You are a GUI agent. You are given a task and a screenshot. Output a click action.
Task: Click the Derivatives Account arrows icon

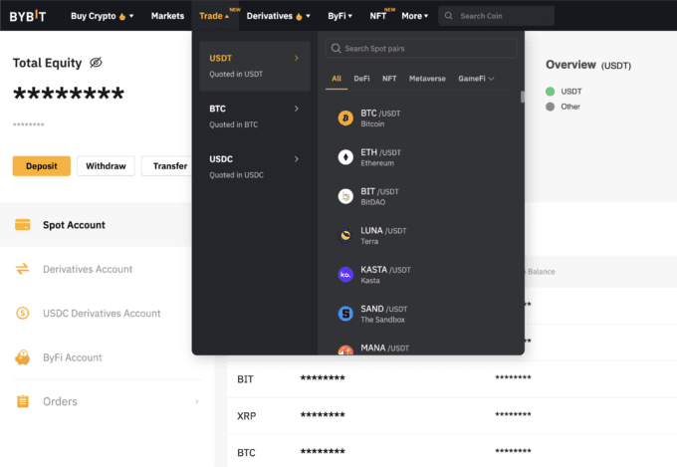click(x=23, y=269)
